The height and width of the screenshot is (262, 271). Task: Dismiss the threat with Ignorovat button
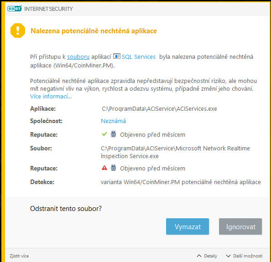tap(240, 226)
